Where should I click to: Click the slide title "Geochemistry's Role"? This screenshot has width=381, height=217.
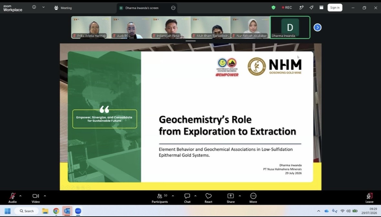tap(205, 120)
